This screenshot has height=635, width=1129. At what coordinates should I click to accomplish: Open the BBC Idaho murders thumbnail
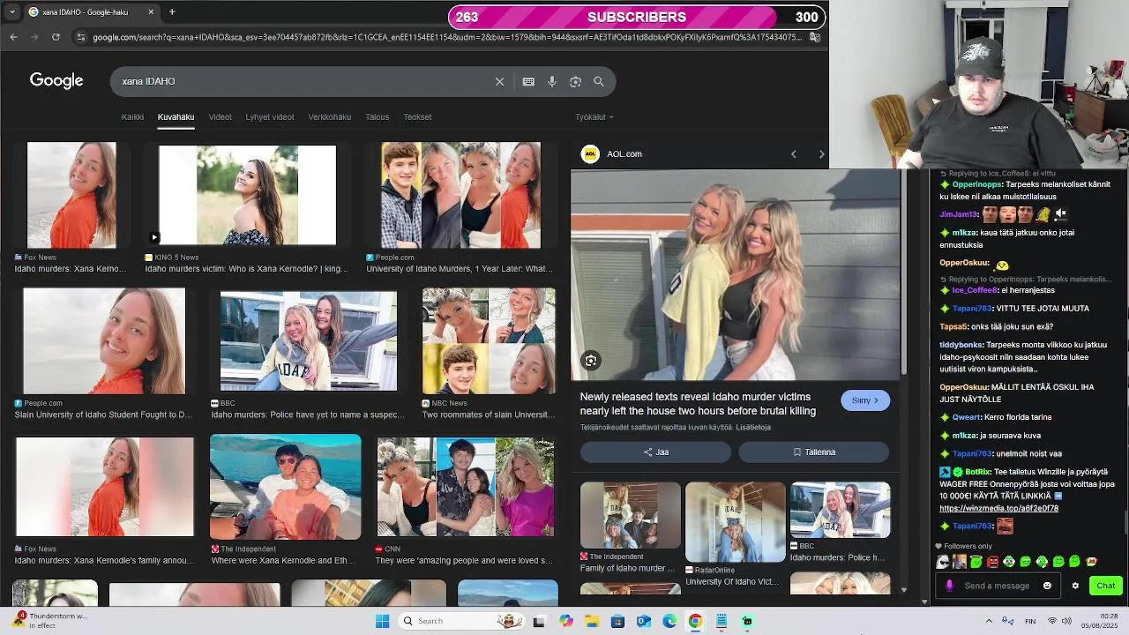click(x=308, y=340)
